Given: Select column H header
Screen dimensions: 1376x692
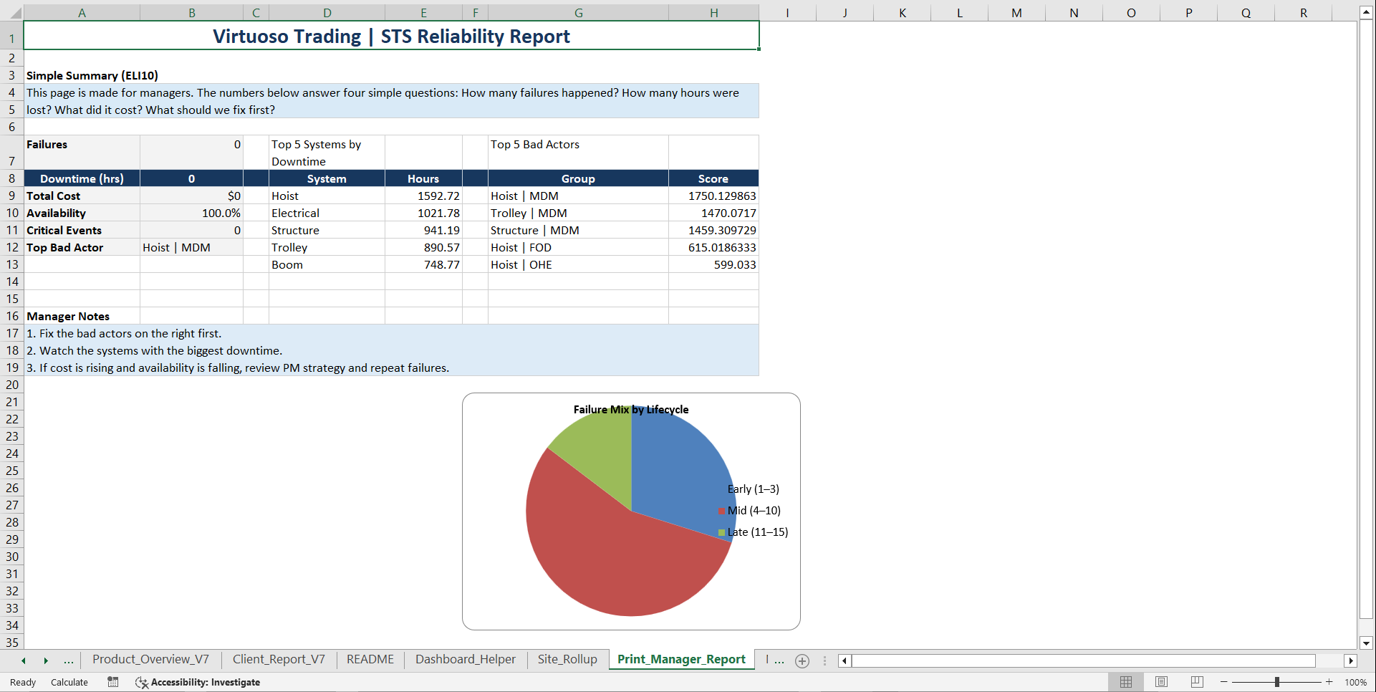Looking at the screenshot, I should pos(713,12).
